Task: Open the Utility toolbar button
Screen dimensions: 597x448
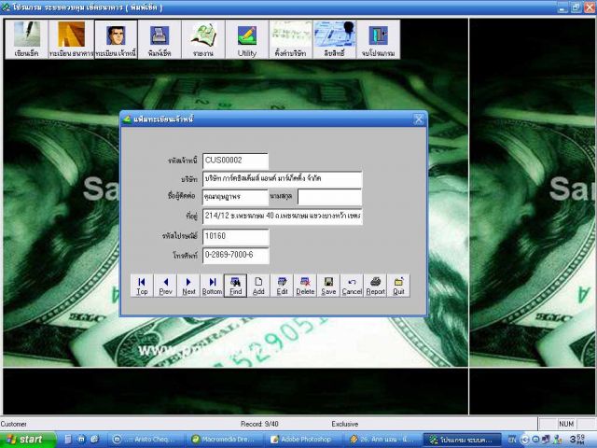Action: (x=246, y=39)
